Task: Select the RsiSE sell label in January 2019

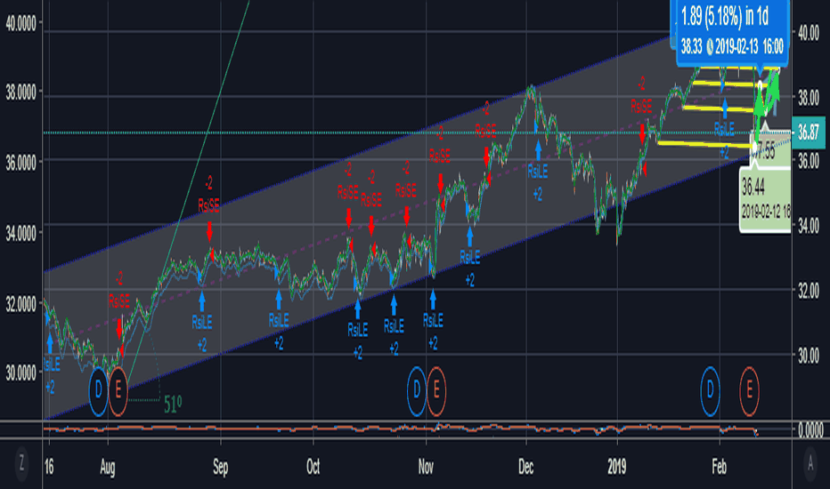Action: (641, 108)
